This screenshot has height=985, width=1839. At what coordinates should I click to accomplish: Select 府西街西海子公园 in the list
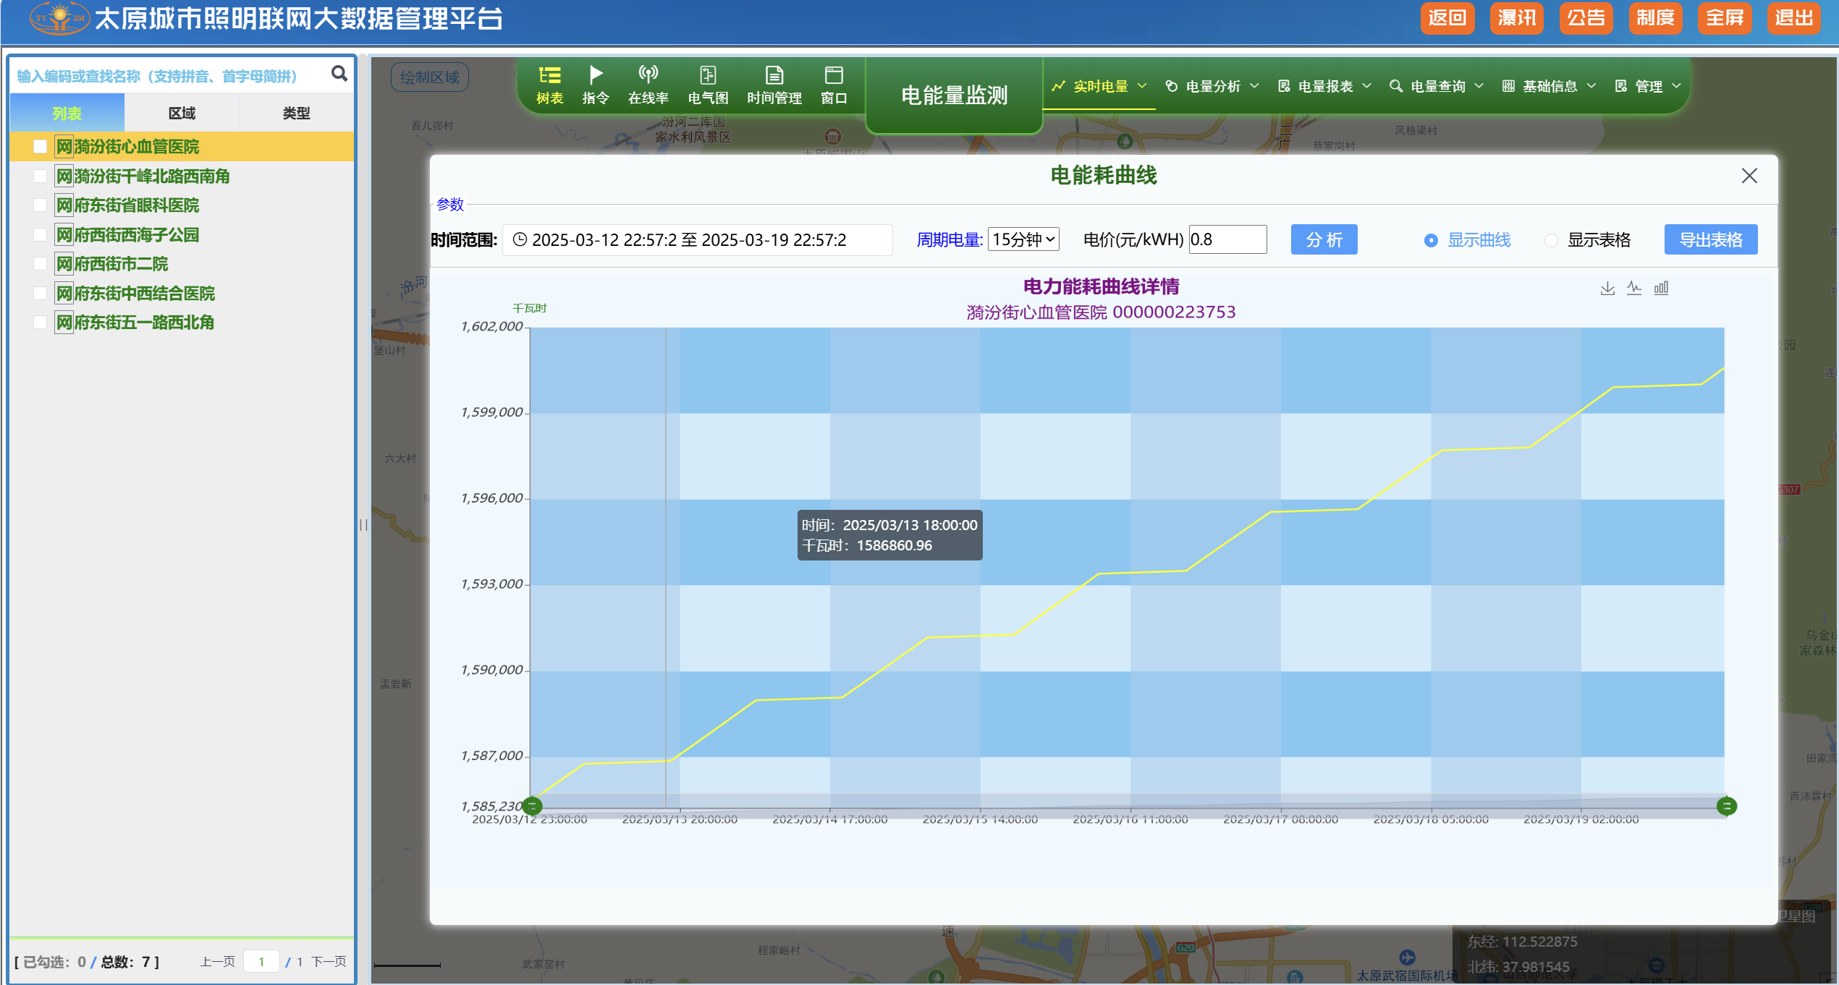point(137,235)
